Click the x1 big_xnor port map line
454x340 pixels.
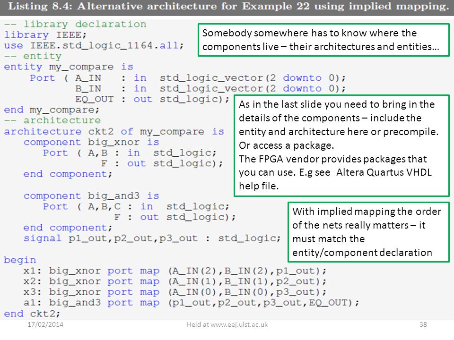(x=175, y=271)
